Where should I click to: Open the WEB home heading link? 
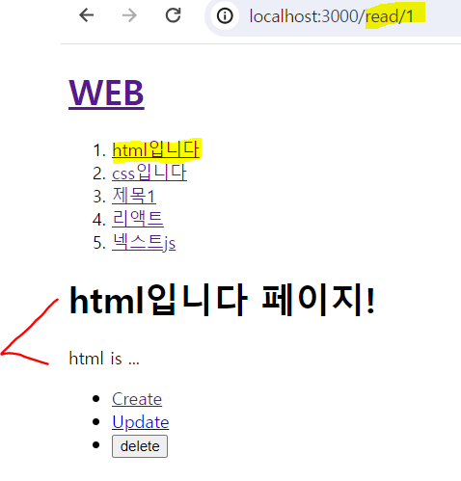coord(106,94)
